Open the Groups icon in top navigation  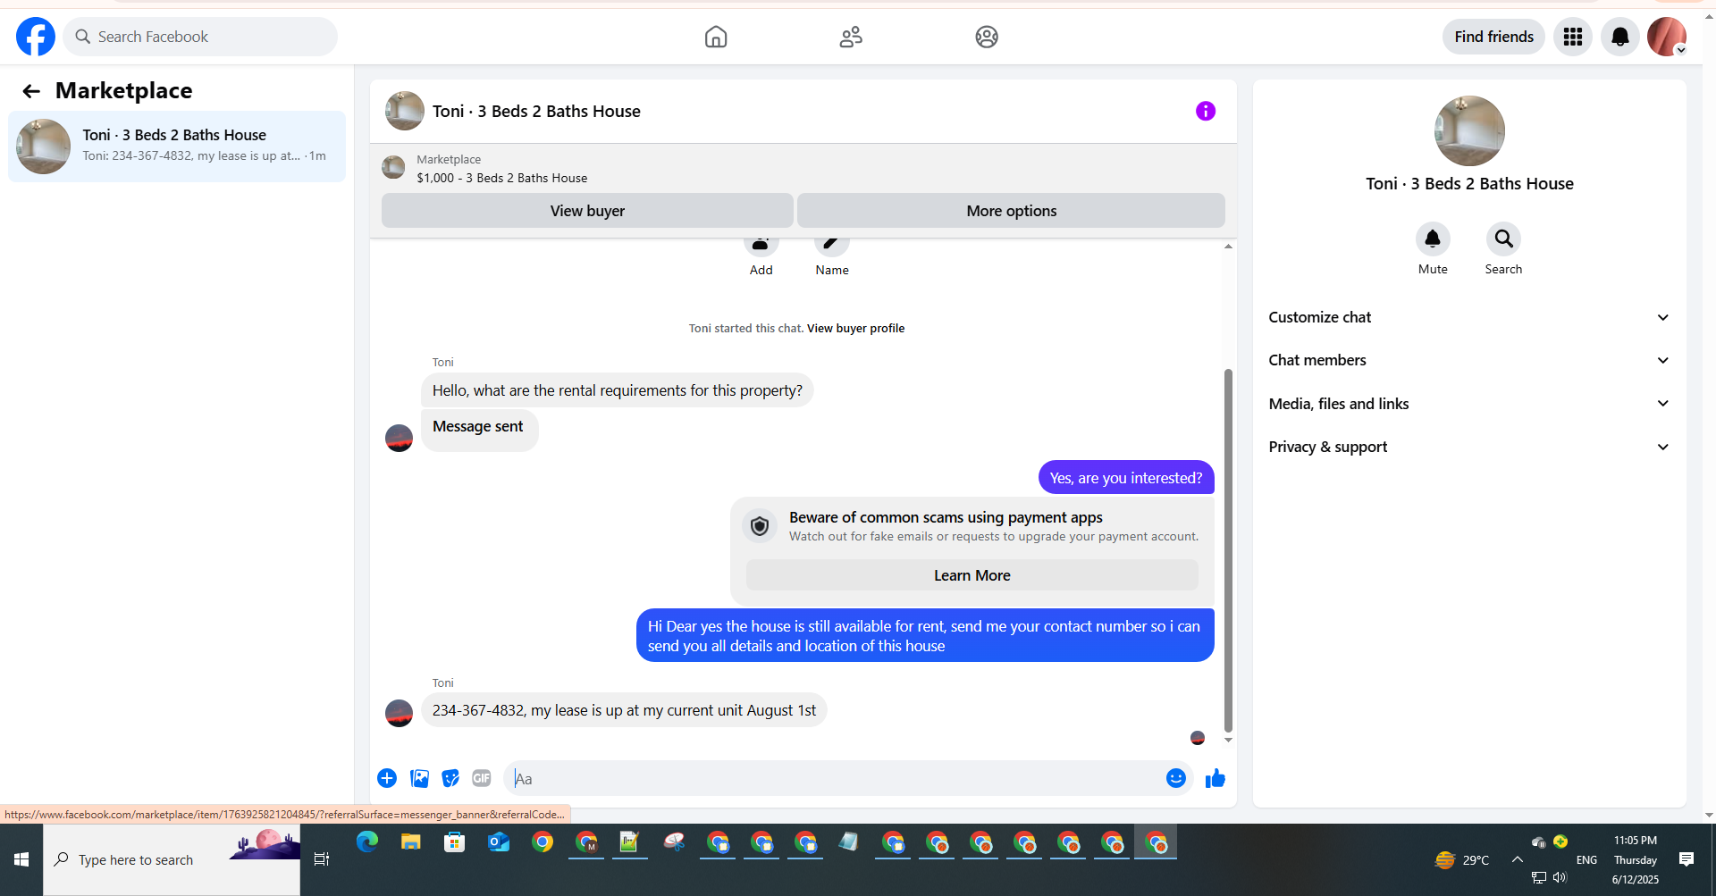click(x=987, y=37)
